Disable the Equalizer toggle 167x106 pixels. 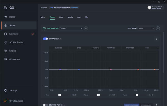(x=45, y=39)
